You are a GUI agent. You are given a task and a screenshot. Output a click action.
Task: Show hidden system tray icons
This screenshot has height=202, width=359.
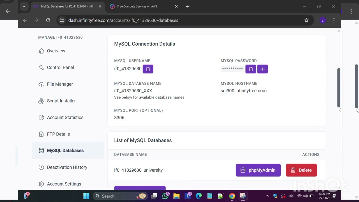[x=267, y=196]
